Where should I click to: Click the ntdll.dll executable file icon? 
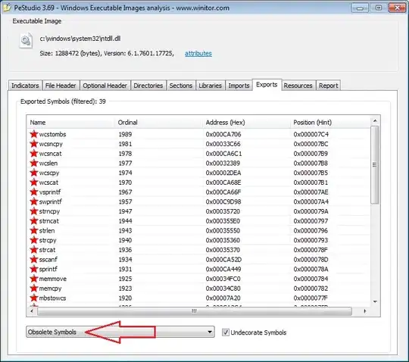tap(26, 41)
